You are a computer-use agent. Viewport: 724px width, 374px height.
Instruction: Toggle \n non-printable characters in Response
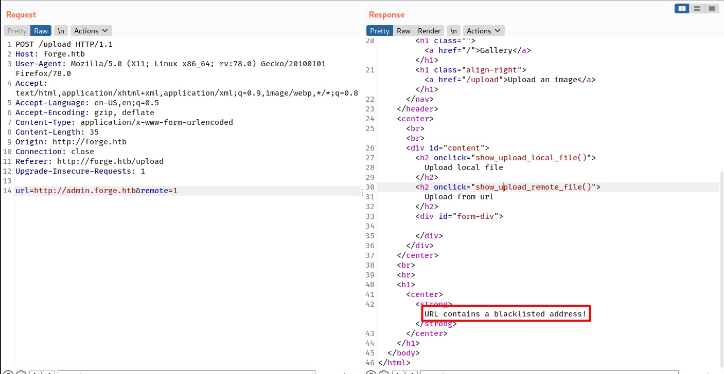pyautogui.click(x=453, y=31)
